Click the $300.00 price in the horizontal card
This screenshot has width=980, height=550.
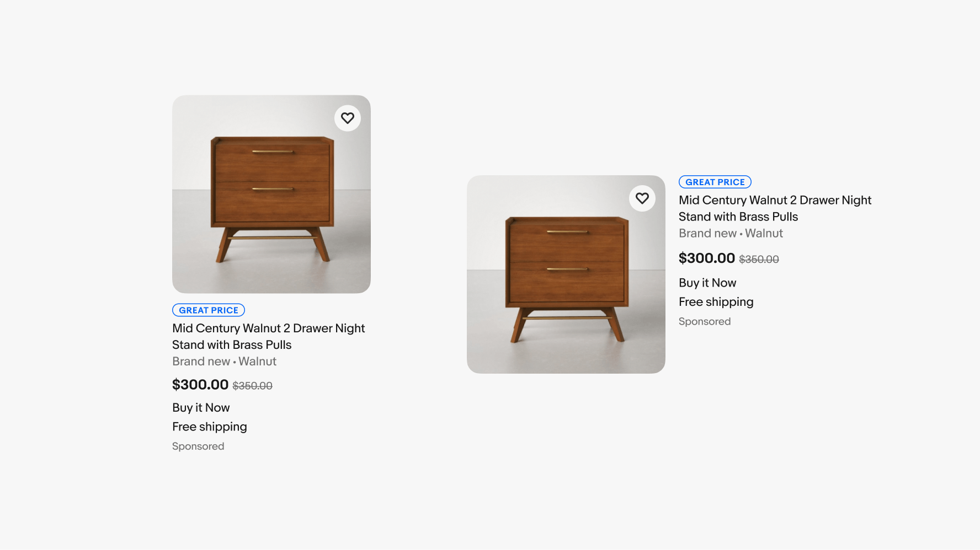pyautogui.click(x=707, y=258)
